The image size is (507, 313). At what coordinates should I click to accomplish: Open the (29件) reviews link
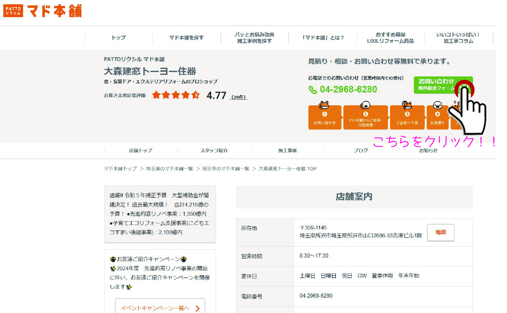pos(238,97)
